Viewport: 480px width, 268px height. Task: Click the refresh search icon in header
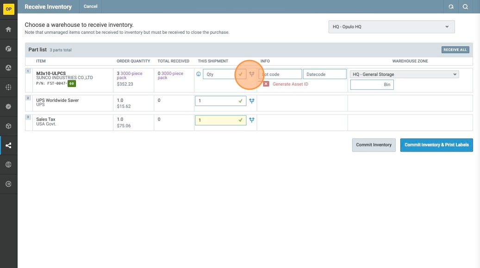(x=451, y=6)
